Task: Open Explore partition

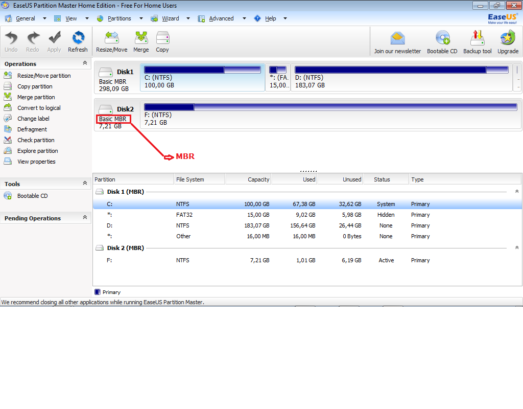Action: click(38, 151)
